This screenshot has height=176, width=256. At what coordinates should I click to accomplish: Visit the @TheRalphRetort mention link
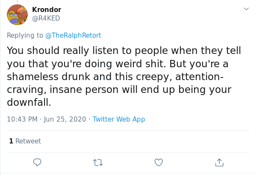pyautogui.click(x=74, y=36)
